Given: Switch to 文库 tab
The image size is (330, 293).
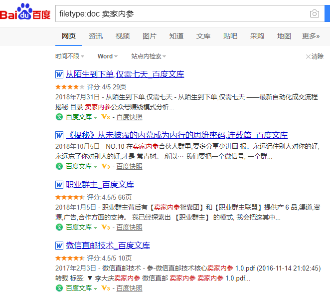Looking at the screenshot, I should pos(203,36).
